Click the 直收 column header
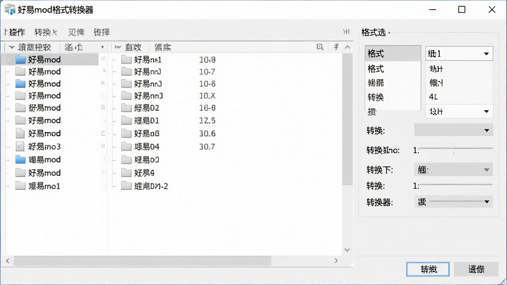507x285 pixels. click(133, 47)
